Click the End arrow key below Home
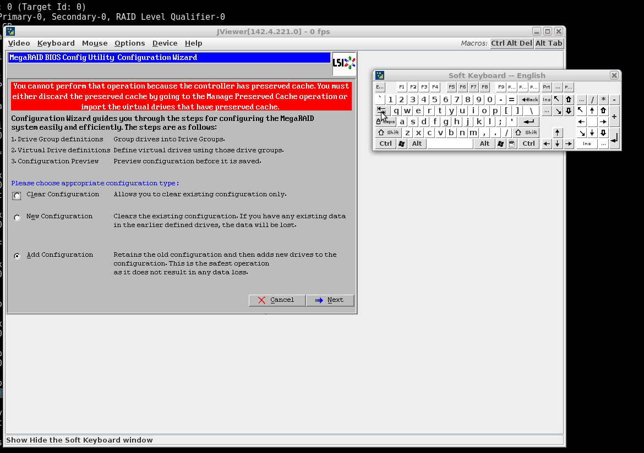 point(558,111)
